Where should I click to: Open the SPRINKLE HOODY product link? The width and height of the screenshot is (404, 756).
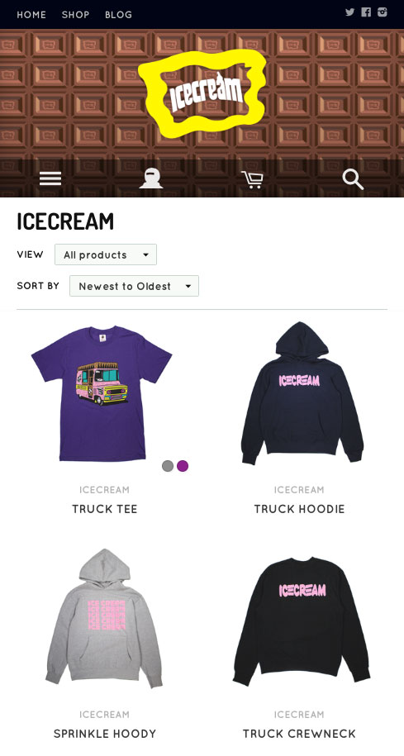pyautogui.click(x=105, y=734)
